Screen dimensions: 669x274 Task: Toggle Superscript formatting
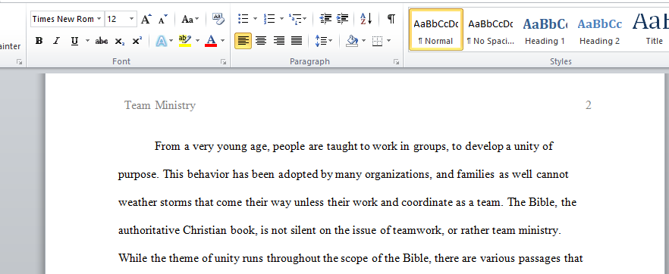coord(137,42)
